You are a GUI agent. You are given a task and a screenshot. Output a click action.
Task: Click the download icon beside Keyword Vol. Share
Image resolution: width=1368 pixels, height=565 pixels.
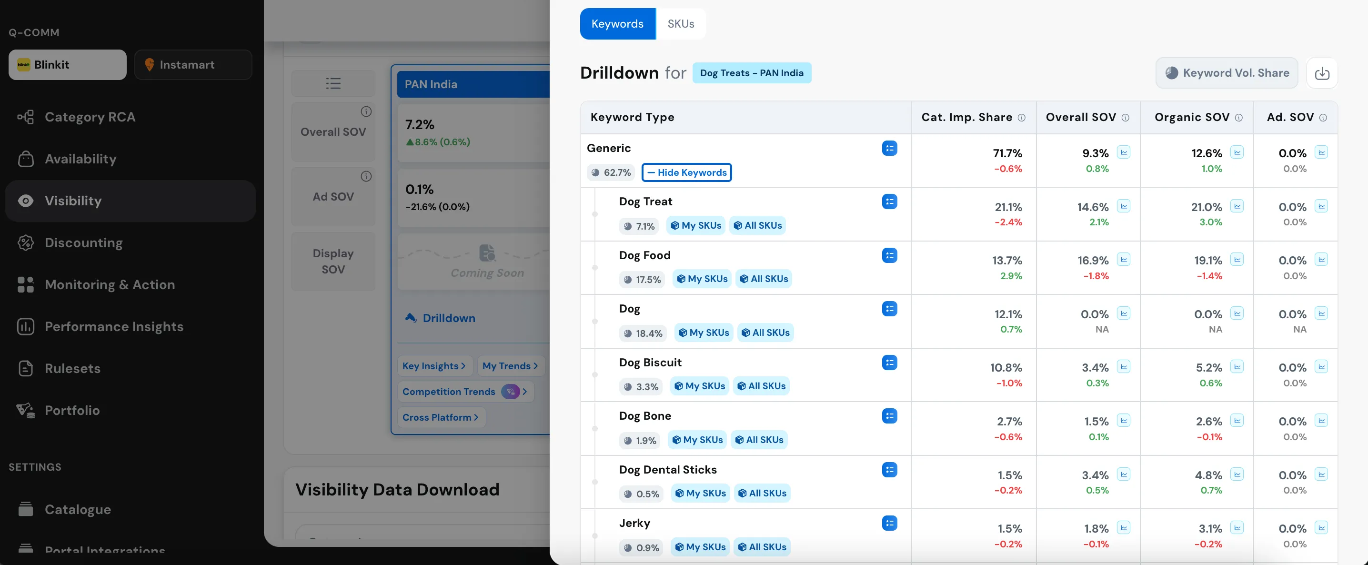coord(1322,73)
